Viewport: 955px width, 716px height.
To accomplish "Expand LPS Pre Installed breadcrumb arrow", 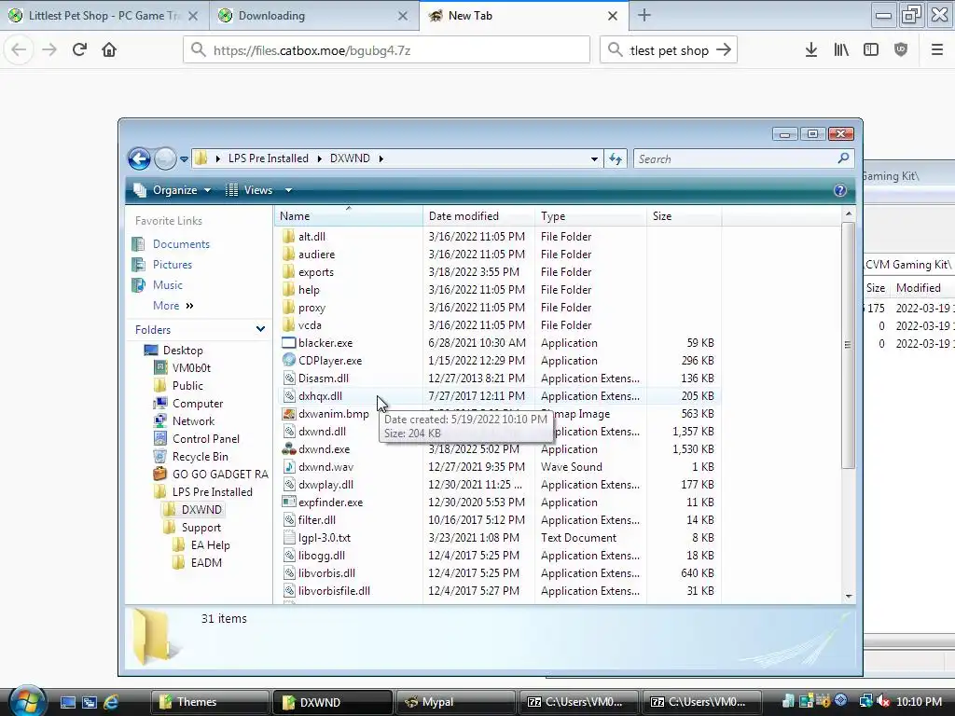I will (319, 158).
